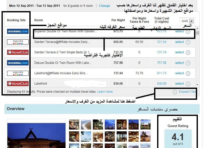Select the Lakefront room at 830.06

(179, 84)
